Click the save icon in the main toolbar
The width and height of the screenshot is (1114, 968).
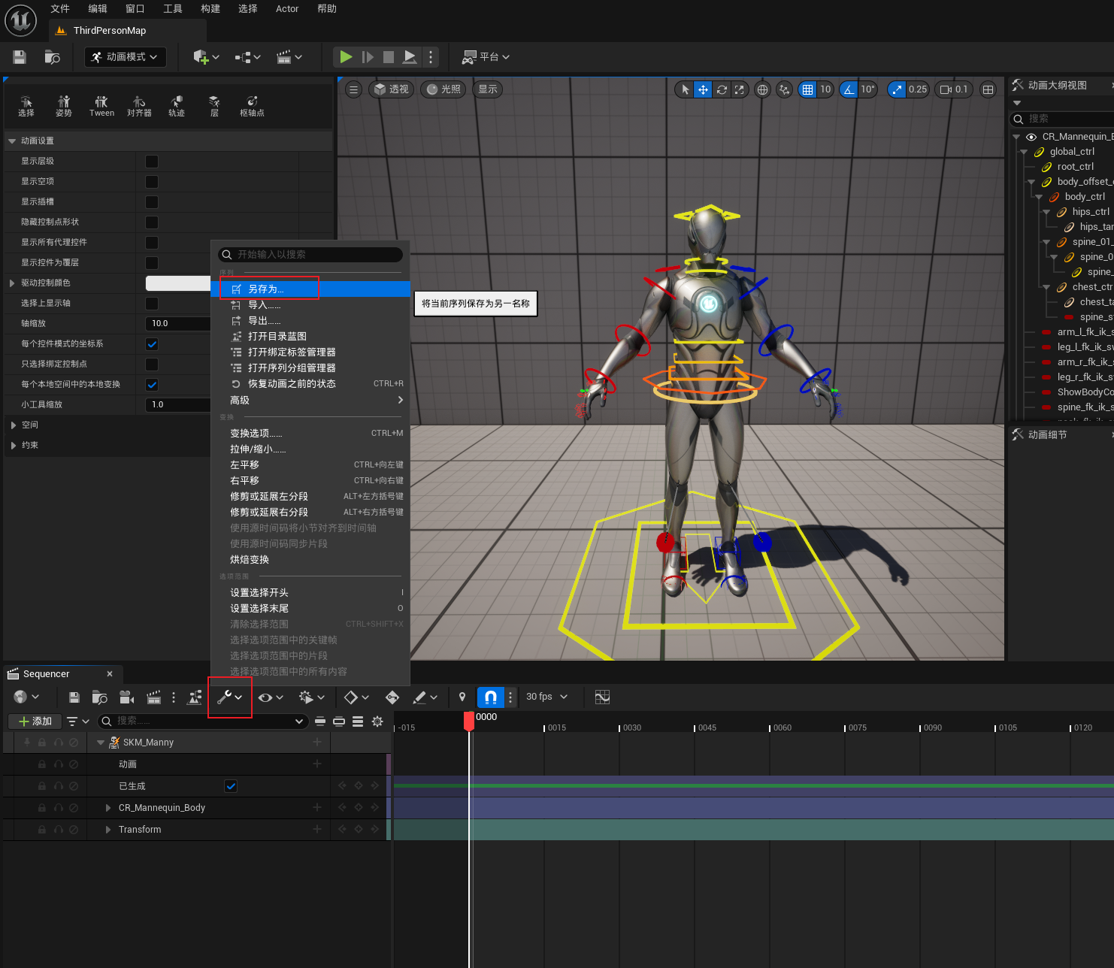coord(20,57)
